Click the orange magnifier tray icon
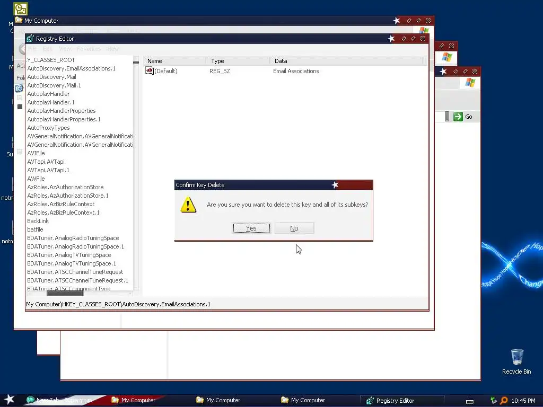543x407 pixels. 504,401
